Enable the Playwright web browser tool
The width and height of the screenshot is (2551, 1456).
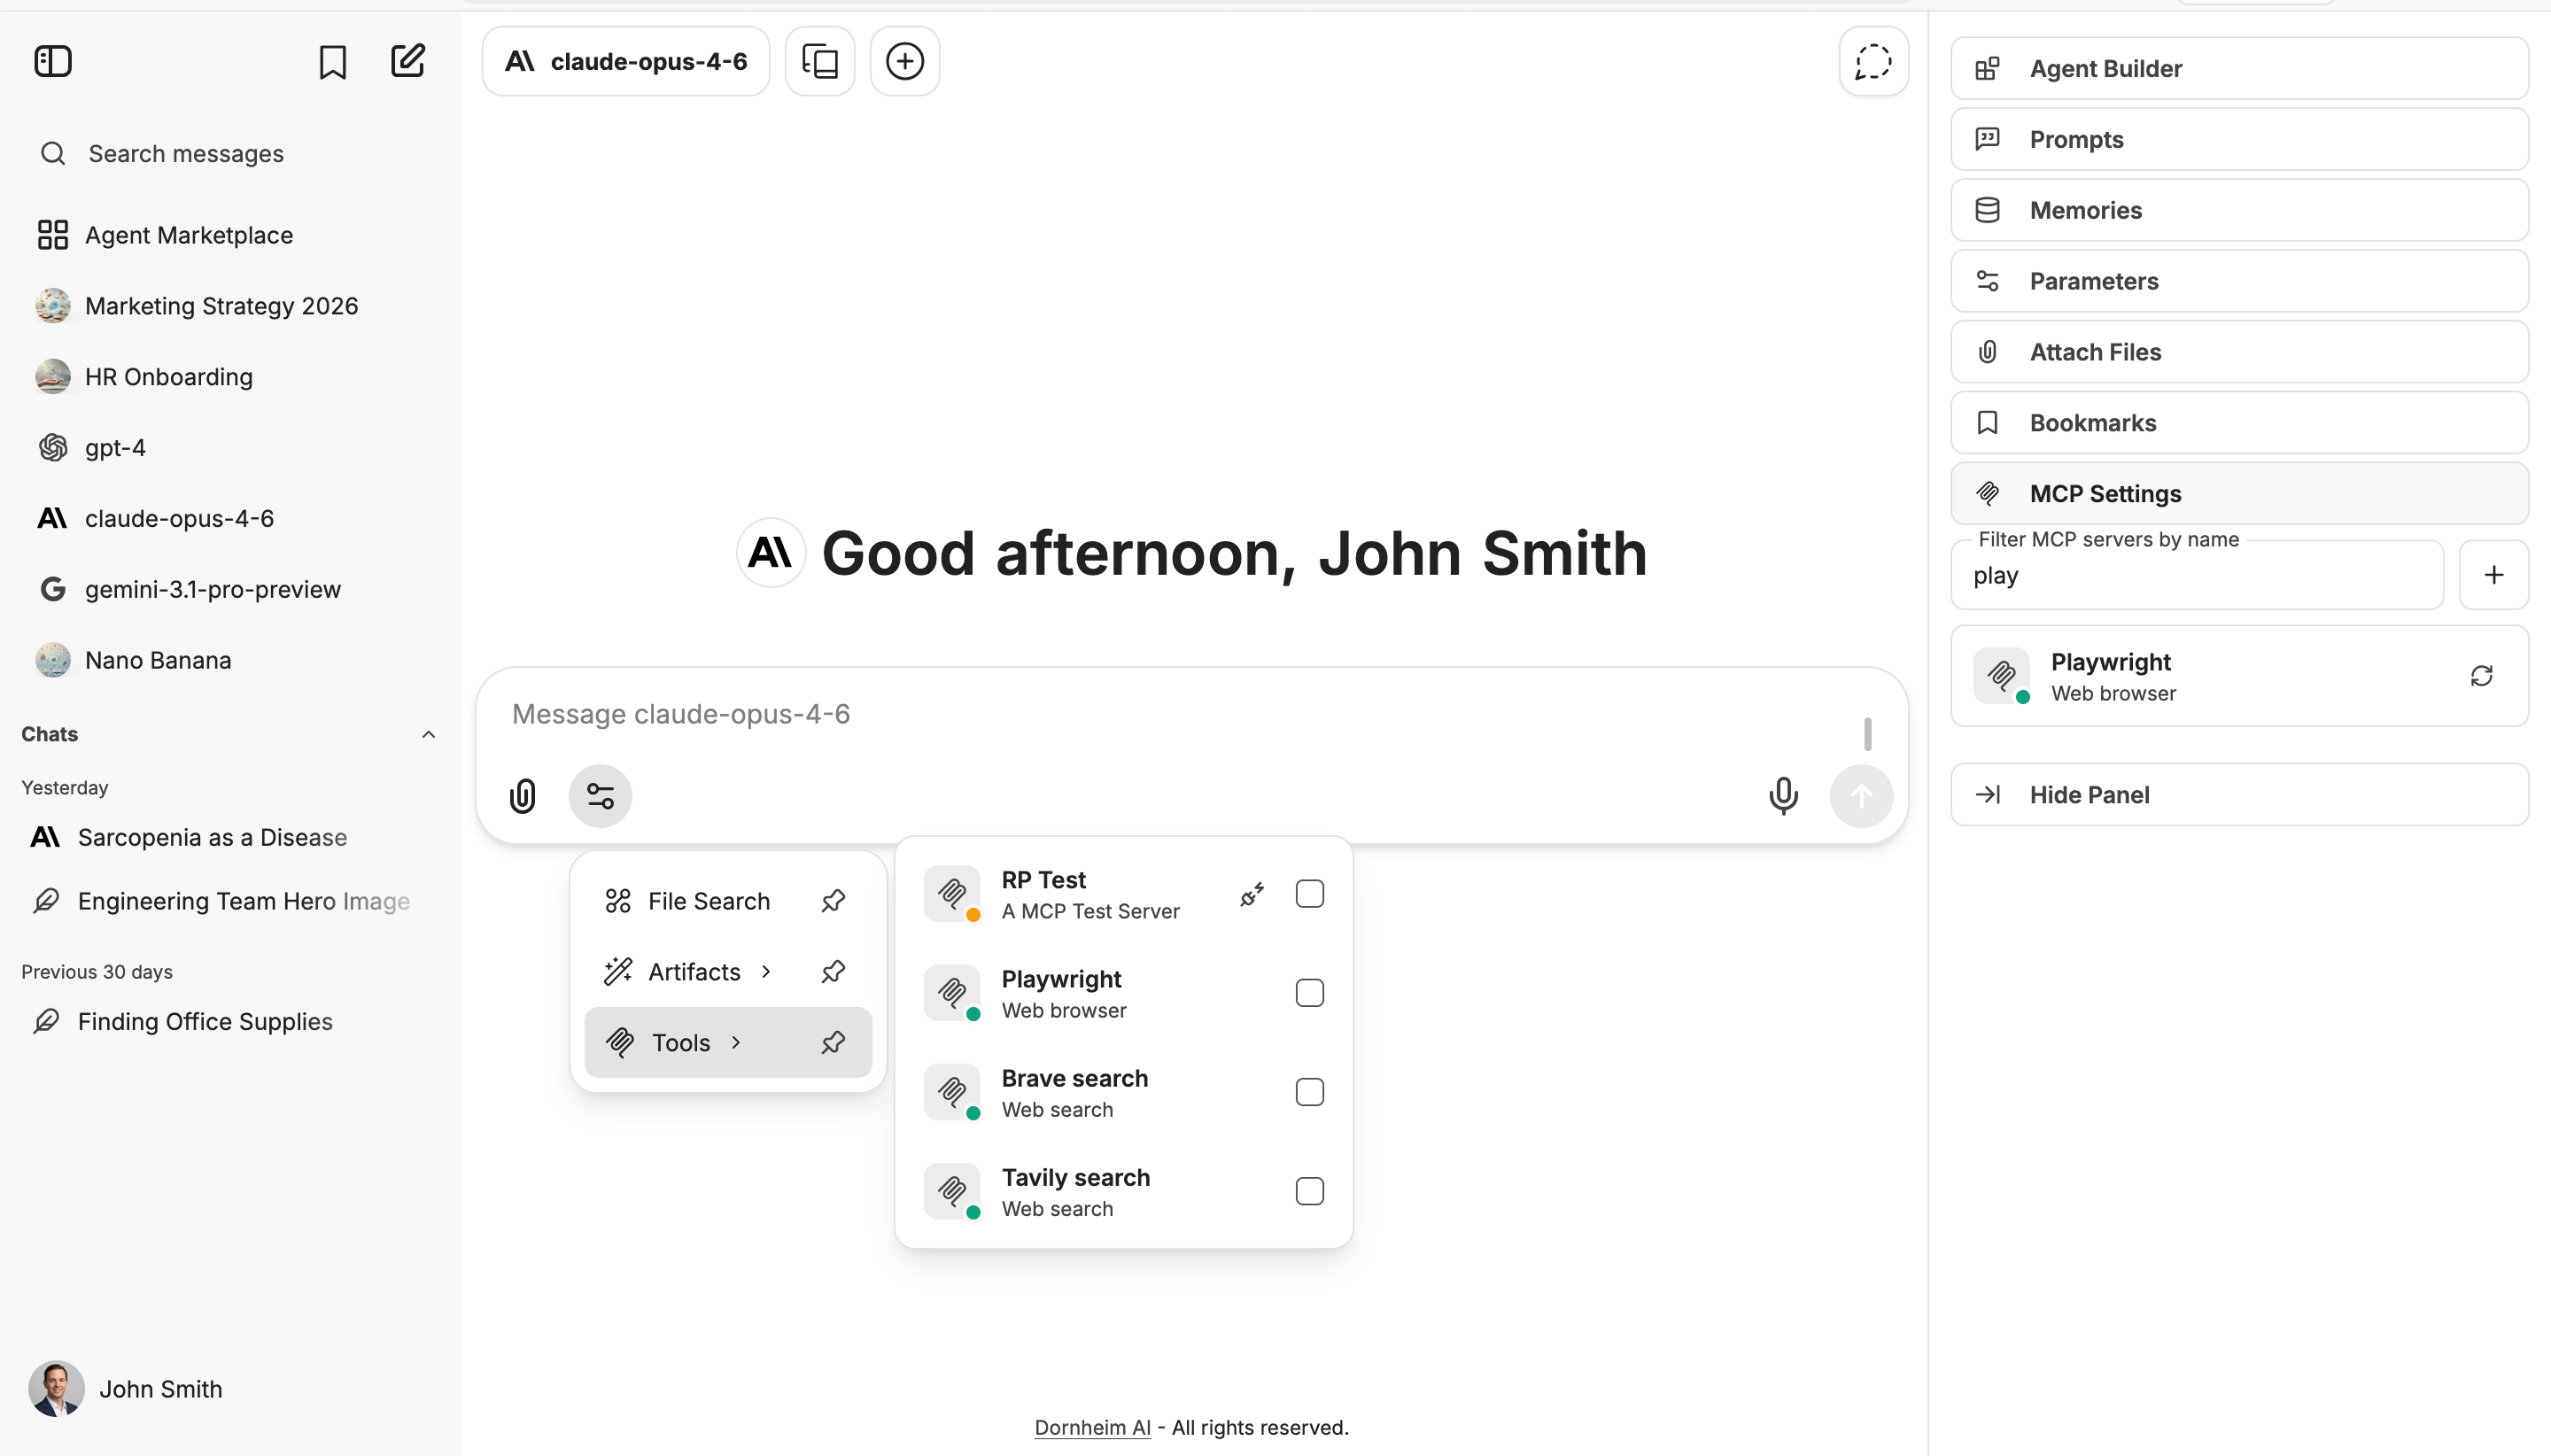(1310, 991)
